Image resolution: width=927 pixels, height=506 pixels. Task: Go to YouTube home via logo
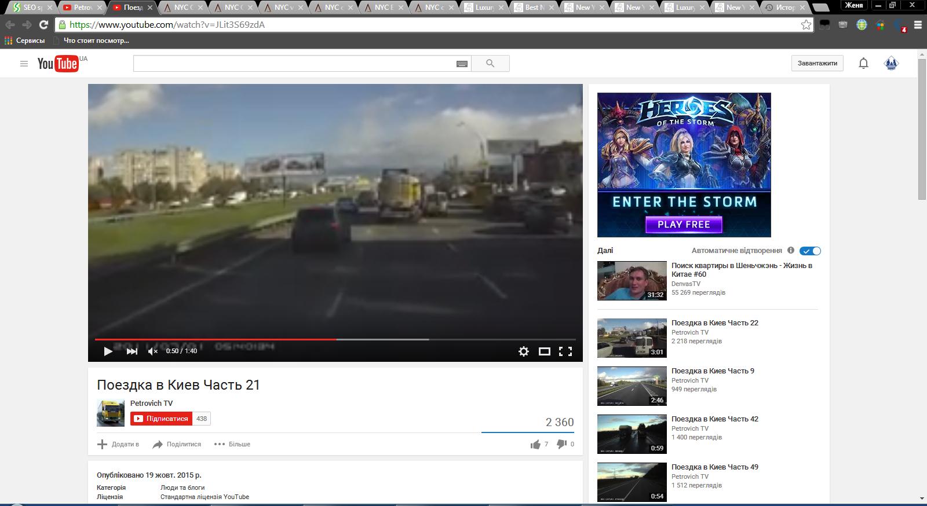58,64
